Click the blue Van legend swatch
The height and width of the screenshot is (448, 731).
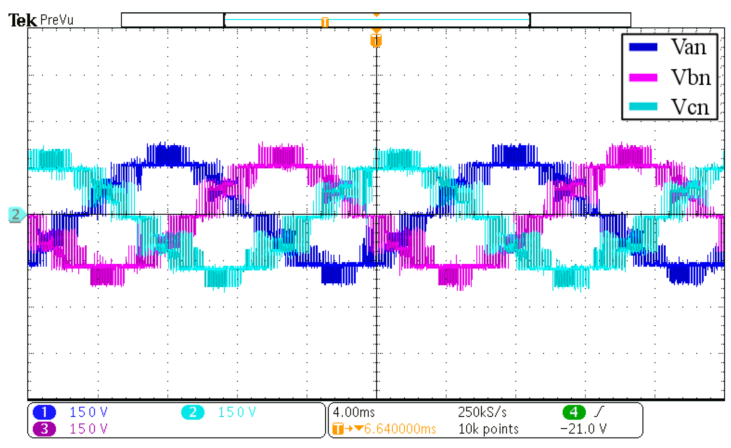pos(643,47)
